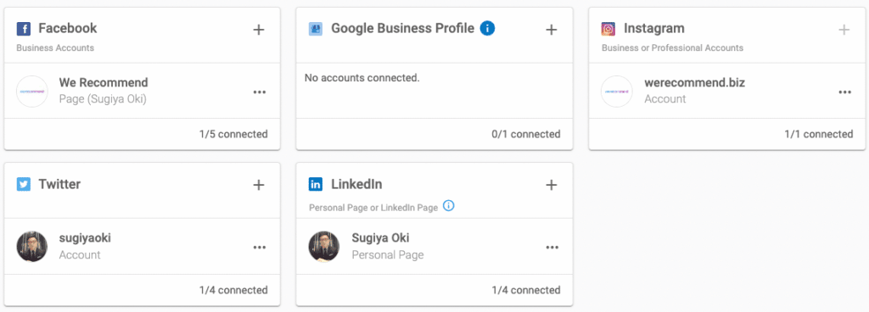This screenshot has width=869, height=312.
Task: Open options menu for We Recommend page
Action: coord(260,92)
